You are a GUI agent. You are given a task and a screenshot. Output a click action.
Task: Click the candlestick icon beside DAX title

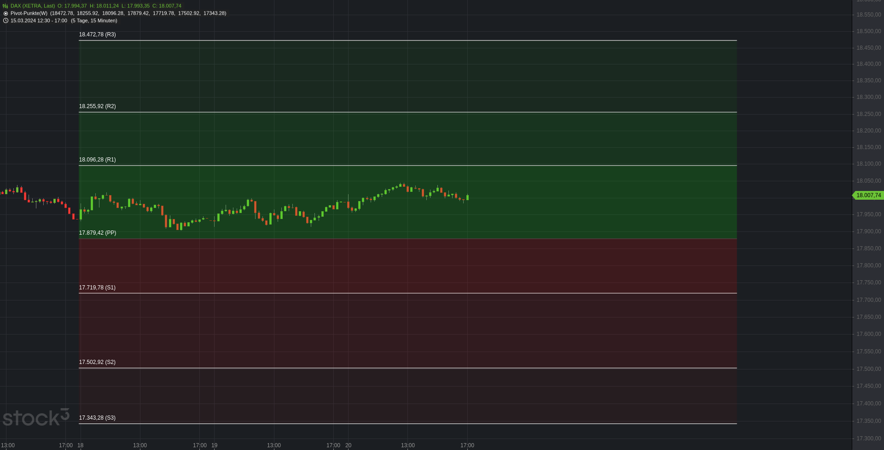tap(6, 6)
